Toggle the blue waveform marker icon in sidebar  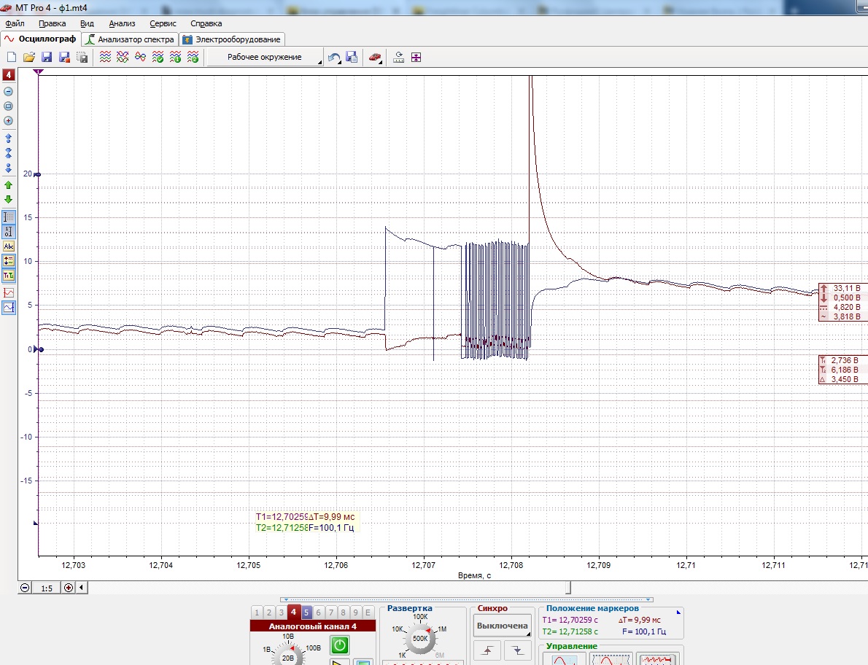[9, 307]
